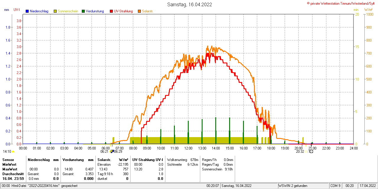Select the UV-Strahlung legend label
Viewport: 378px width, 189px height.
[x=123, y=11]
